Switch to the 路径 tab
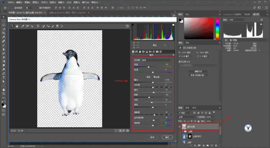270x148 pixels. pyautogui.click(x=194, y=108)
